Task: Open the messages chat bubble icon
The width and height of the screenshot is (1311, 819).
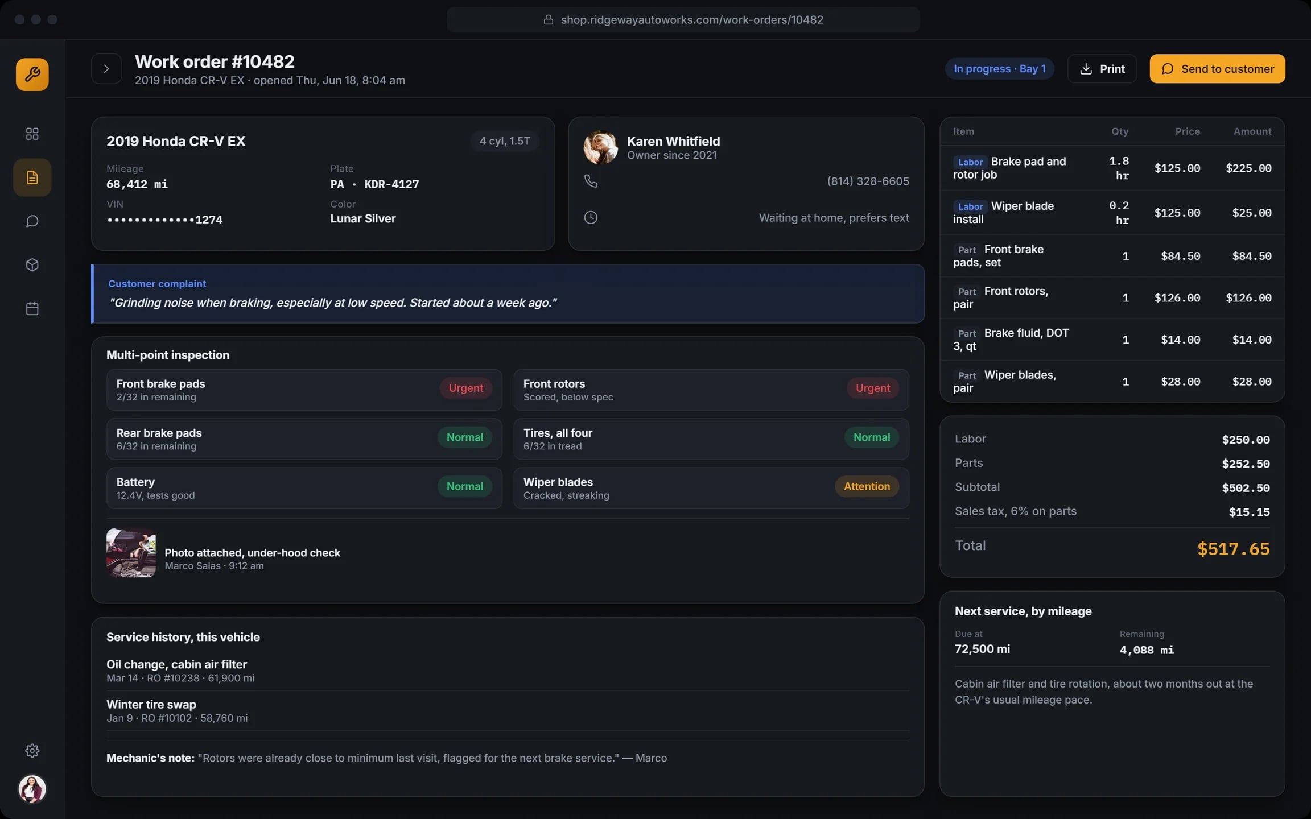Action: (x=32, y=221)
